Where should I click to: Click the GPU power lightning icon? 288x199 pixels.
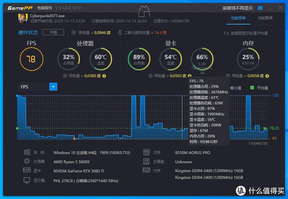[150, 76]
